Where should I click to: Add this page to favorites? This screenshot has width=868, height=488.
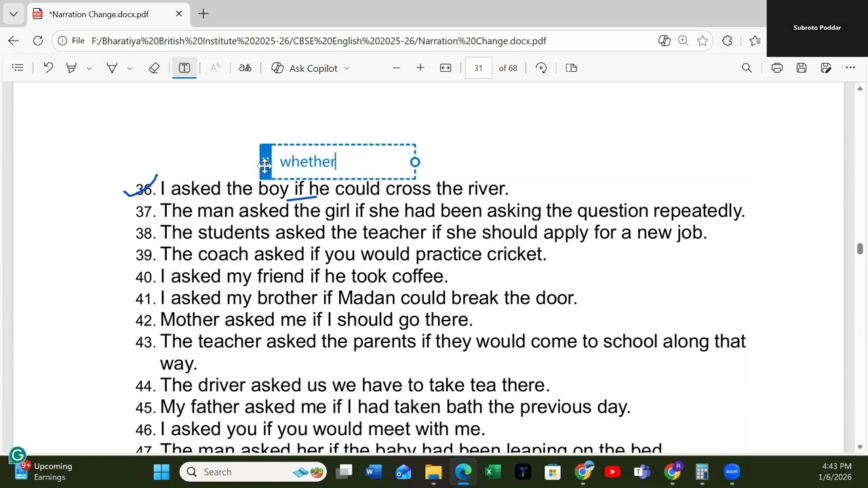(x=703, y=41)
